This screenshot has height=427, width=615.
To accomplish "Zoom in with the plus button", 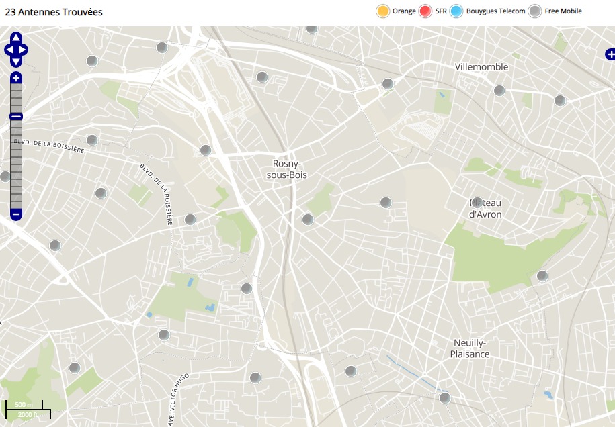I will (16, 78).
